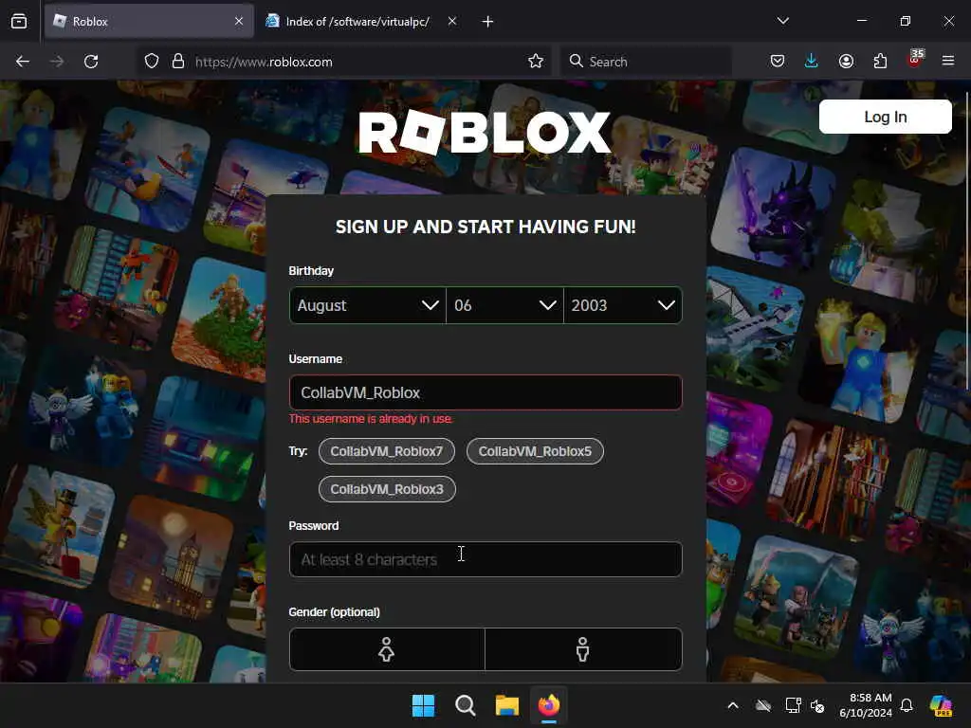The width and height of the screenshot is (971, 728).
Task: Close the Index of /software/virtualpc/ tab
Action: (452, 21)
